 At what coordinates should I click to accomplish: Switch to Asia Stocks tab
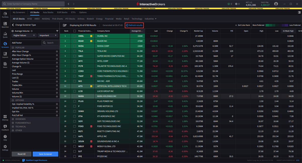point(48,12)
